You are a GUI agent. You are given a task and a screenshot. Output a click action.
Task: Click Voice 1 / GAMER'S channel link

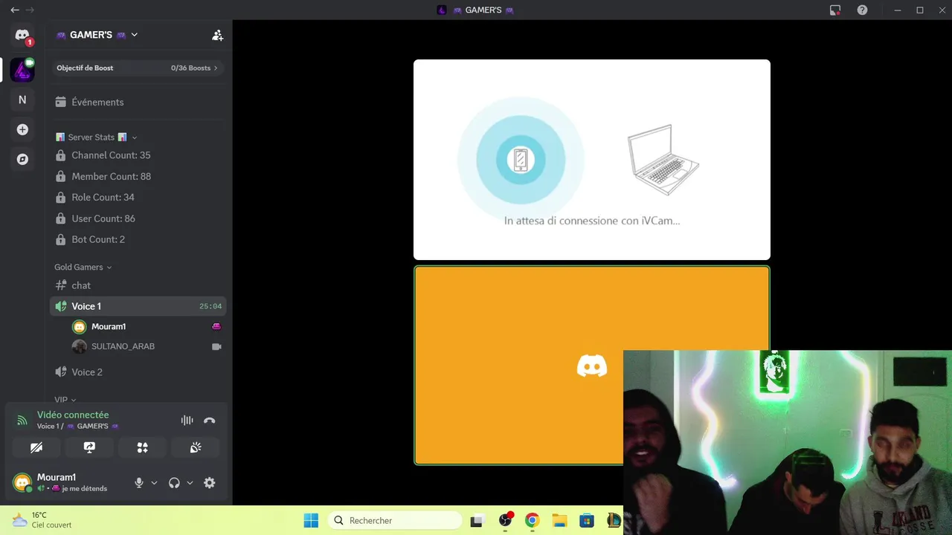click(77, 427)
